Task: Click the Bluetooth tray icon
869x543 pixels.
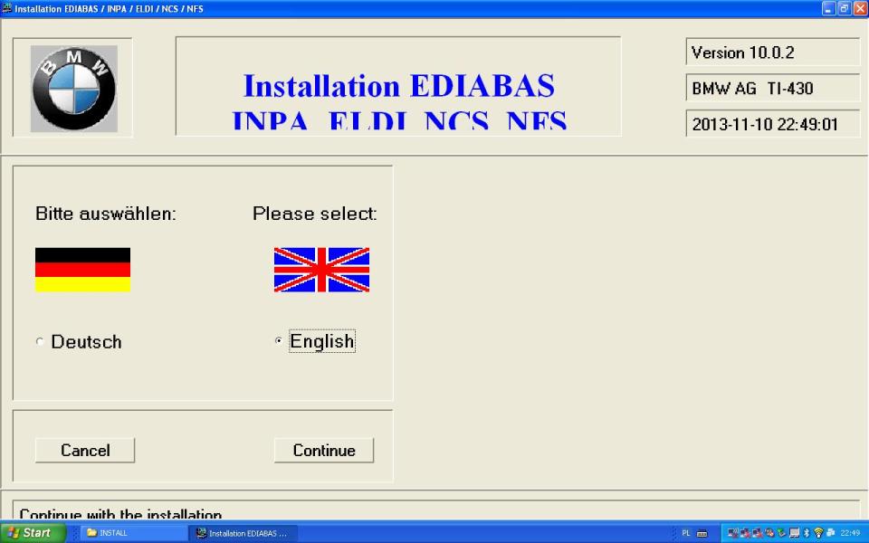Action: click(x=807, y=533)
